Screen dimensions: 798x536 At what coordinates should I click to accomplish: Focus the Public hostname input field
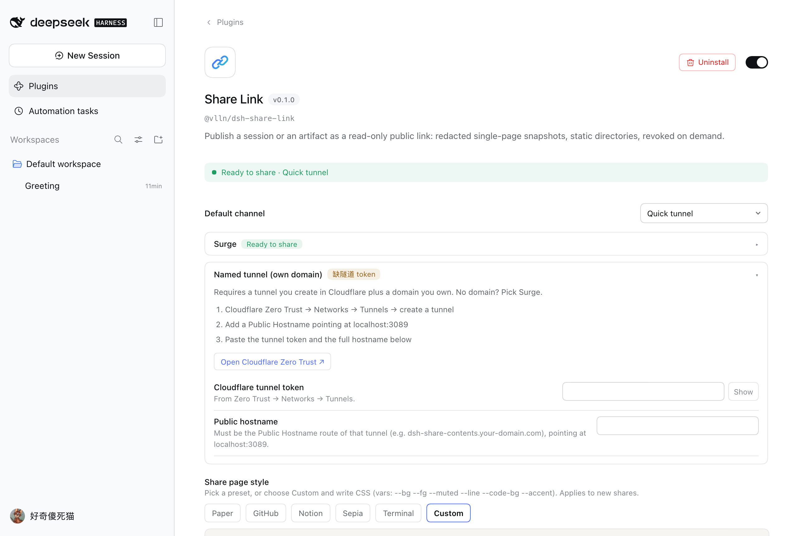point(678,426)
